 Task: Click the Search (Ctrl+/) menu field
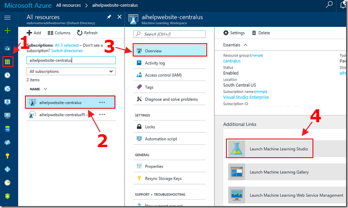[x=169, y=34]
